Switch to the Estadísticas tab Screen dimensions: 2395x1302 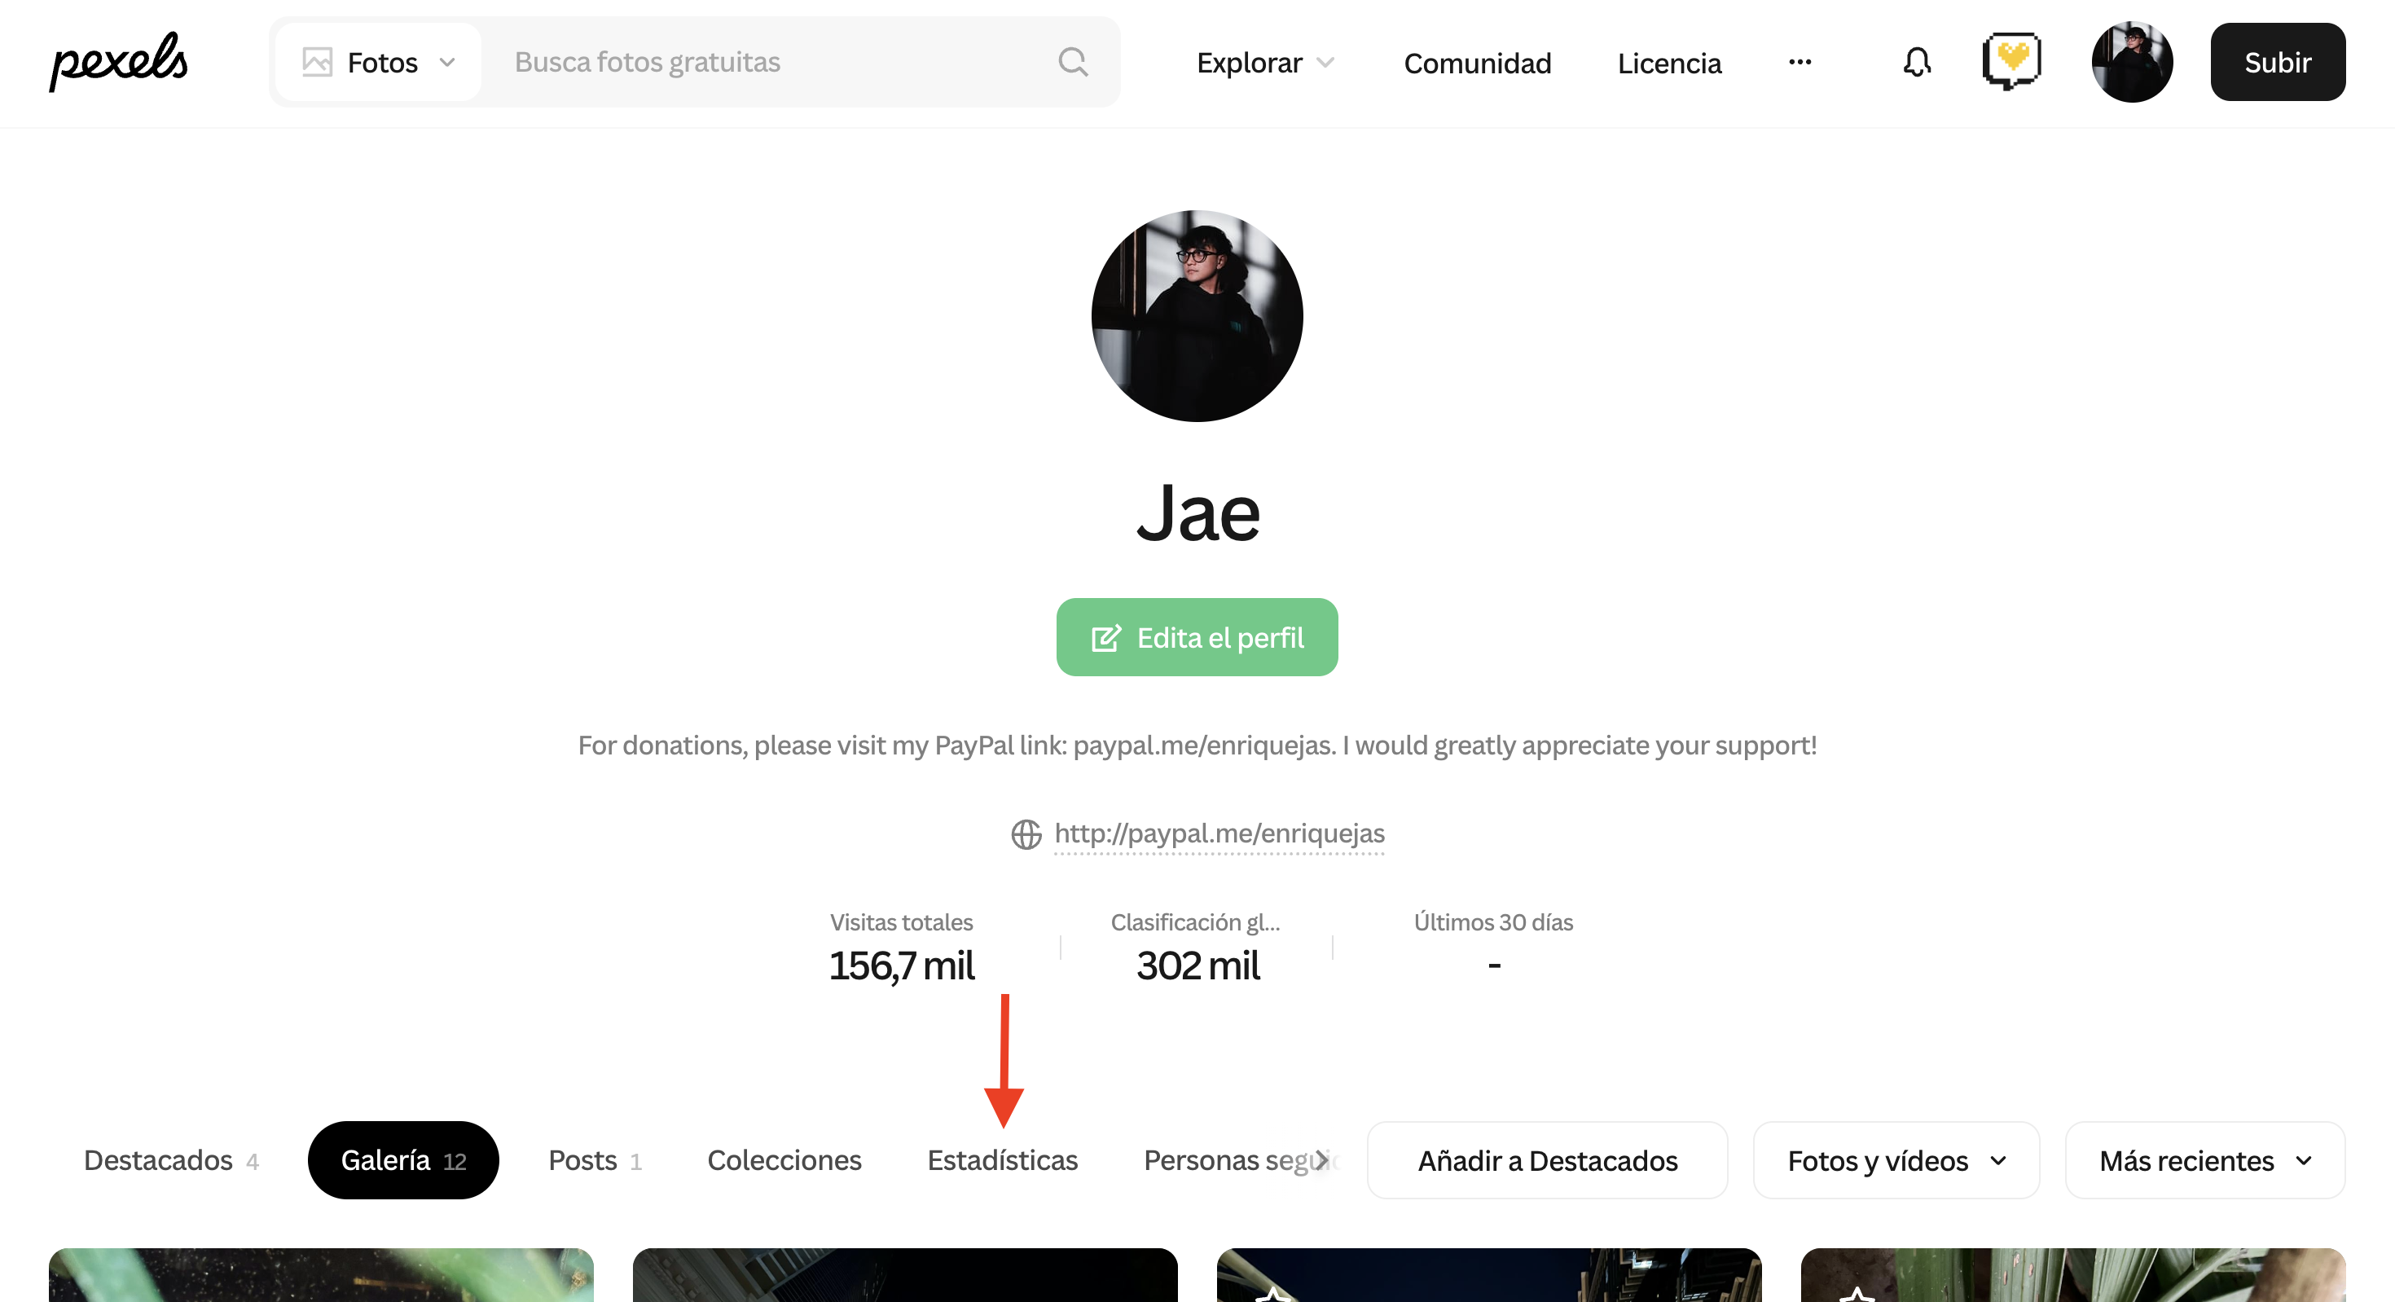tap(1002, 1161)
